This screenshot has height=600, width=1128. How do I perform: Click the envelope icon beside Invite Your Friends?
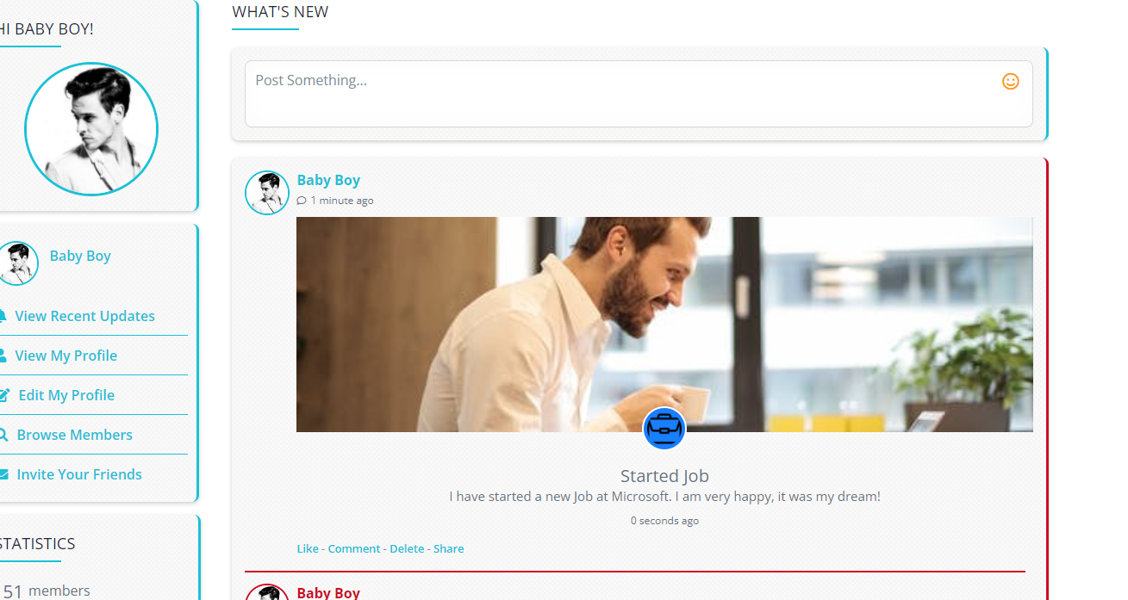3,474
